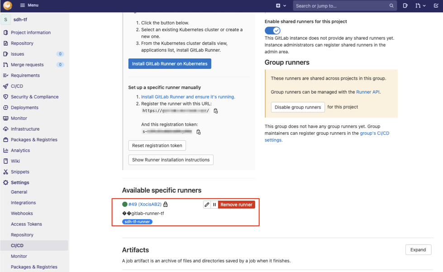Click the create new plus icon
The height and width of the screenshot is (272, 443).
(278, 5)
